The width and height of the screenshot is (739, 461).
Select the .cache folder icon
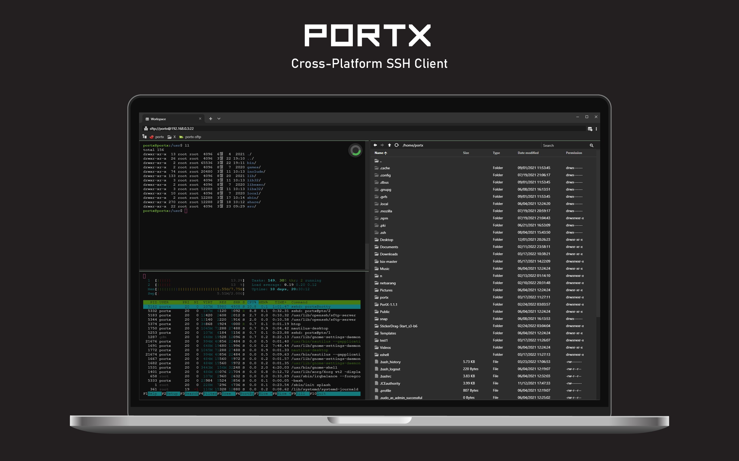(x=376, y=168)
